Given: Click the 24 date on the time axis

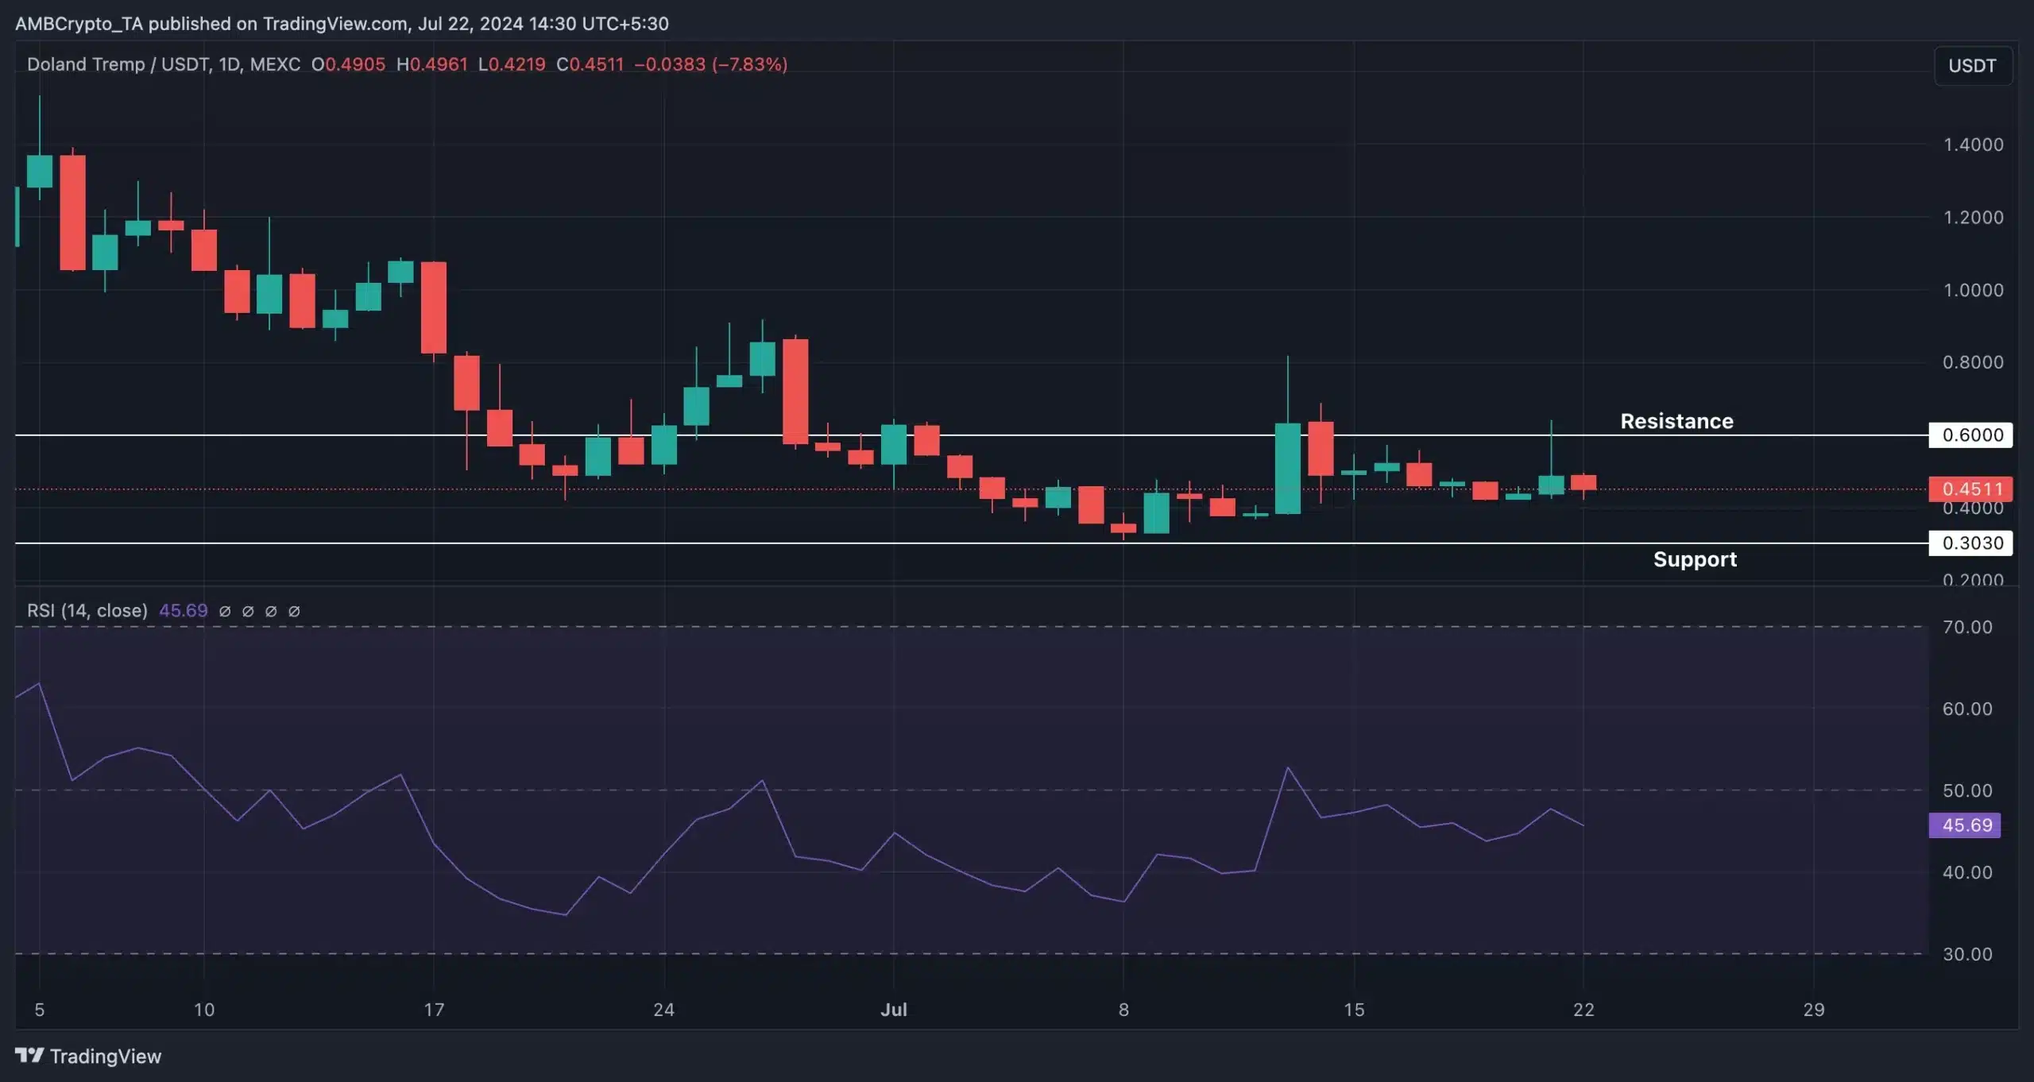Looking at the screenshot, I should coord(663,1010).
